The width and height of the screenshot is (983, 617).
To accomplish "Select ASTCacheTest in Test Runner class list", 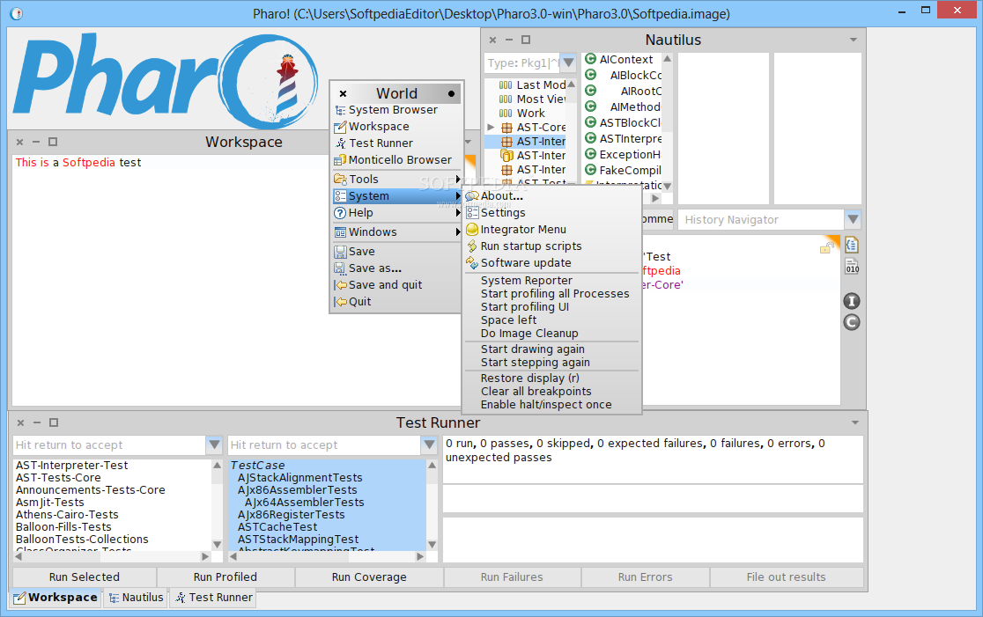I will (277, 527).
